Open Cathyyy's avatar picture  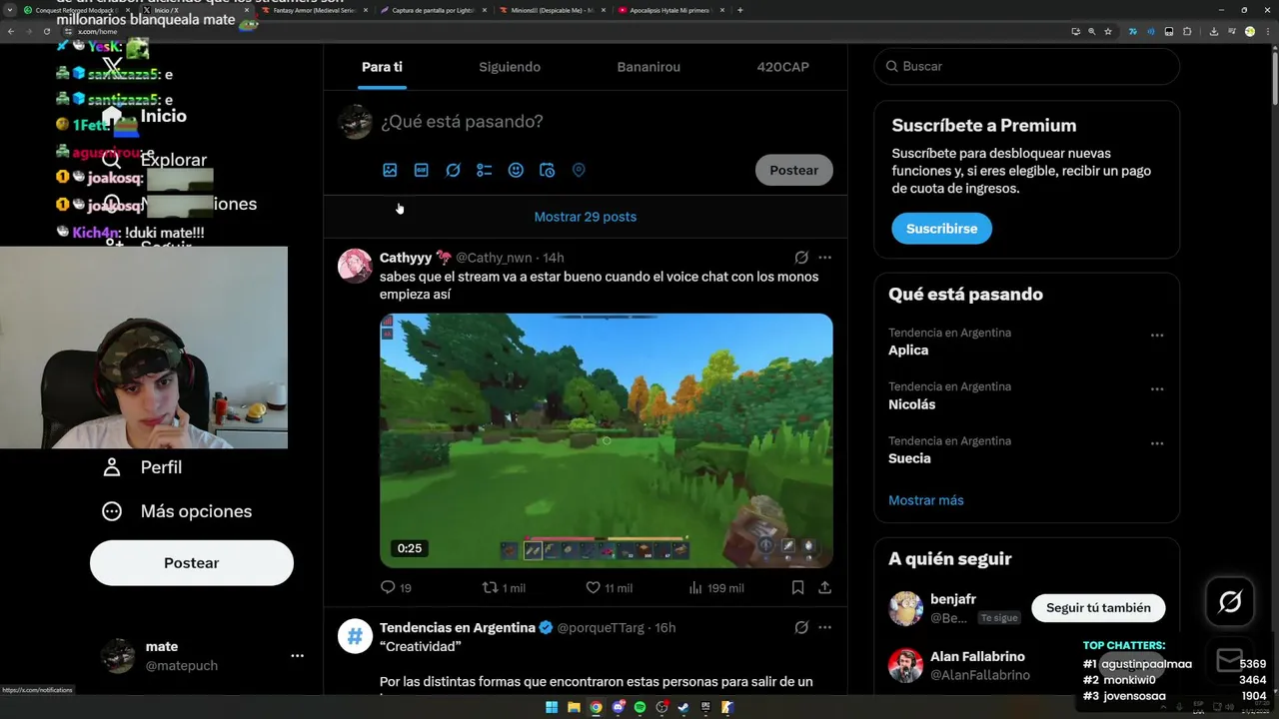(x=355, y=267)
